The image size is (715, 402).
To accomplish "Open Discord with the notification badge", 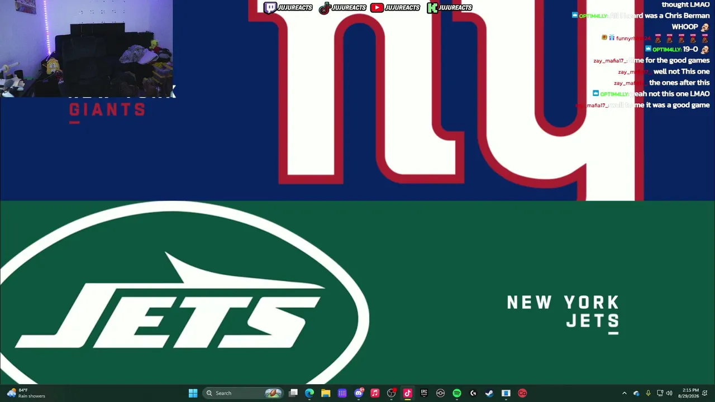I will [359, 393].
